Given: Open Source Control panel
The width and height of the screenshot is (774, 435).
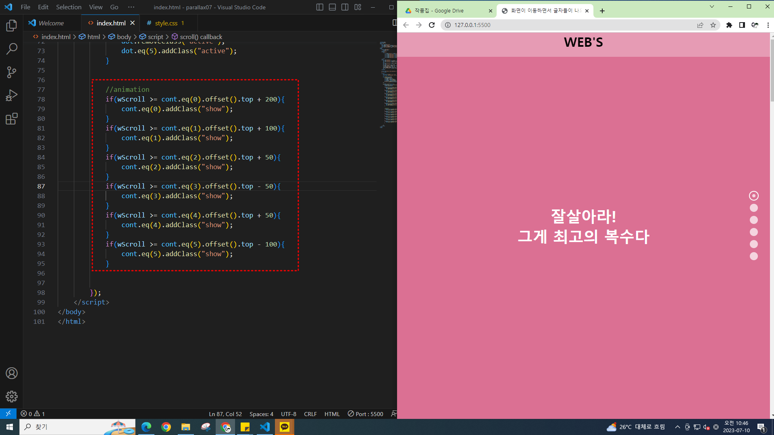Looking at the screenshot, I should click(12, 72).
